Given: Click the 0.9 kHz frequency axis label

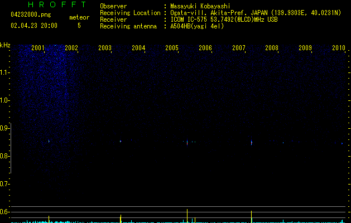Looking at the screenshot, I should point(4,128).
